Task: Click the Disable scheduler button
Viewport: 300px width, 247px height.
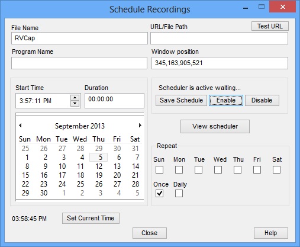Action: click(262, 100)
